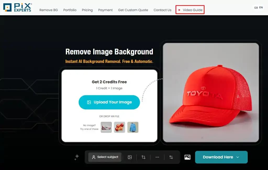Click the PiX Experts logo
This screenshot has height=170, width=268.
(17, 8)
